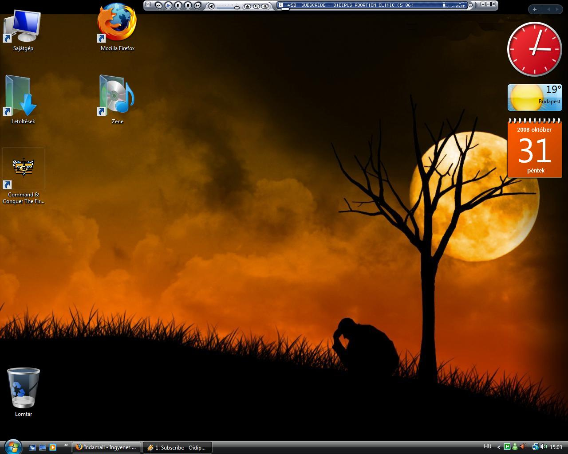Click the sidebar red clock gadget
The height and width of the screenshot is (454, 568).
(x=534, y=49)
